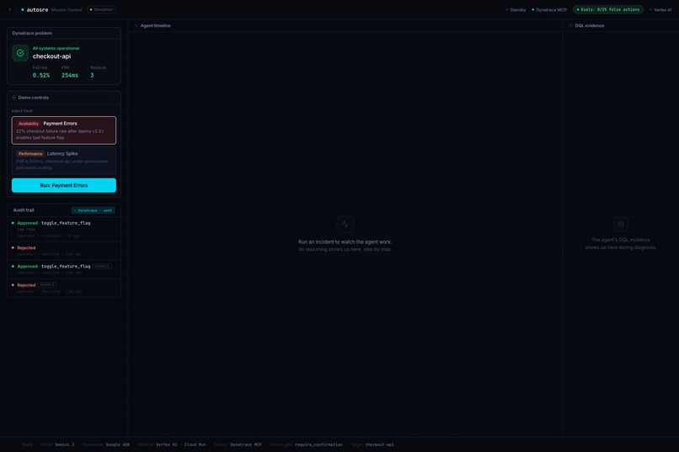679x452 pixels.
Task: Click the Google ADK framework label in the footer
Action: point(118,444)
